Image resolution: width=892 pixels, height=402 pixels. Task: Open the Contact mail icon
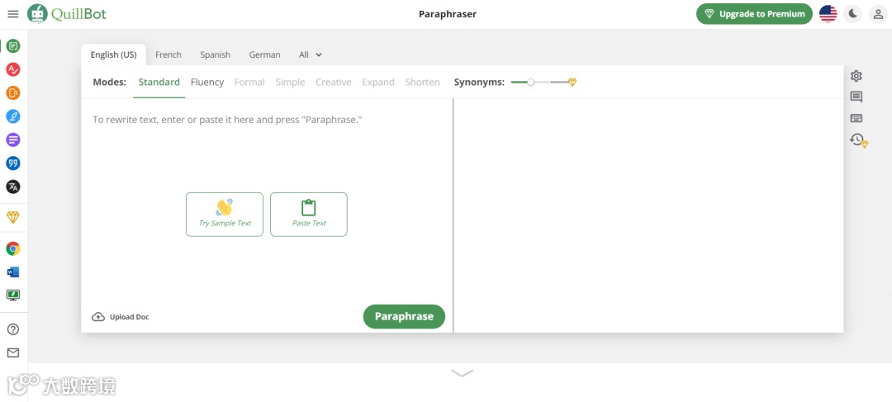click(13, 353)
